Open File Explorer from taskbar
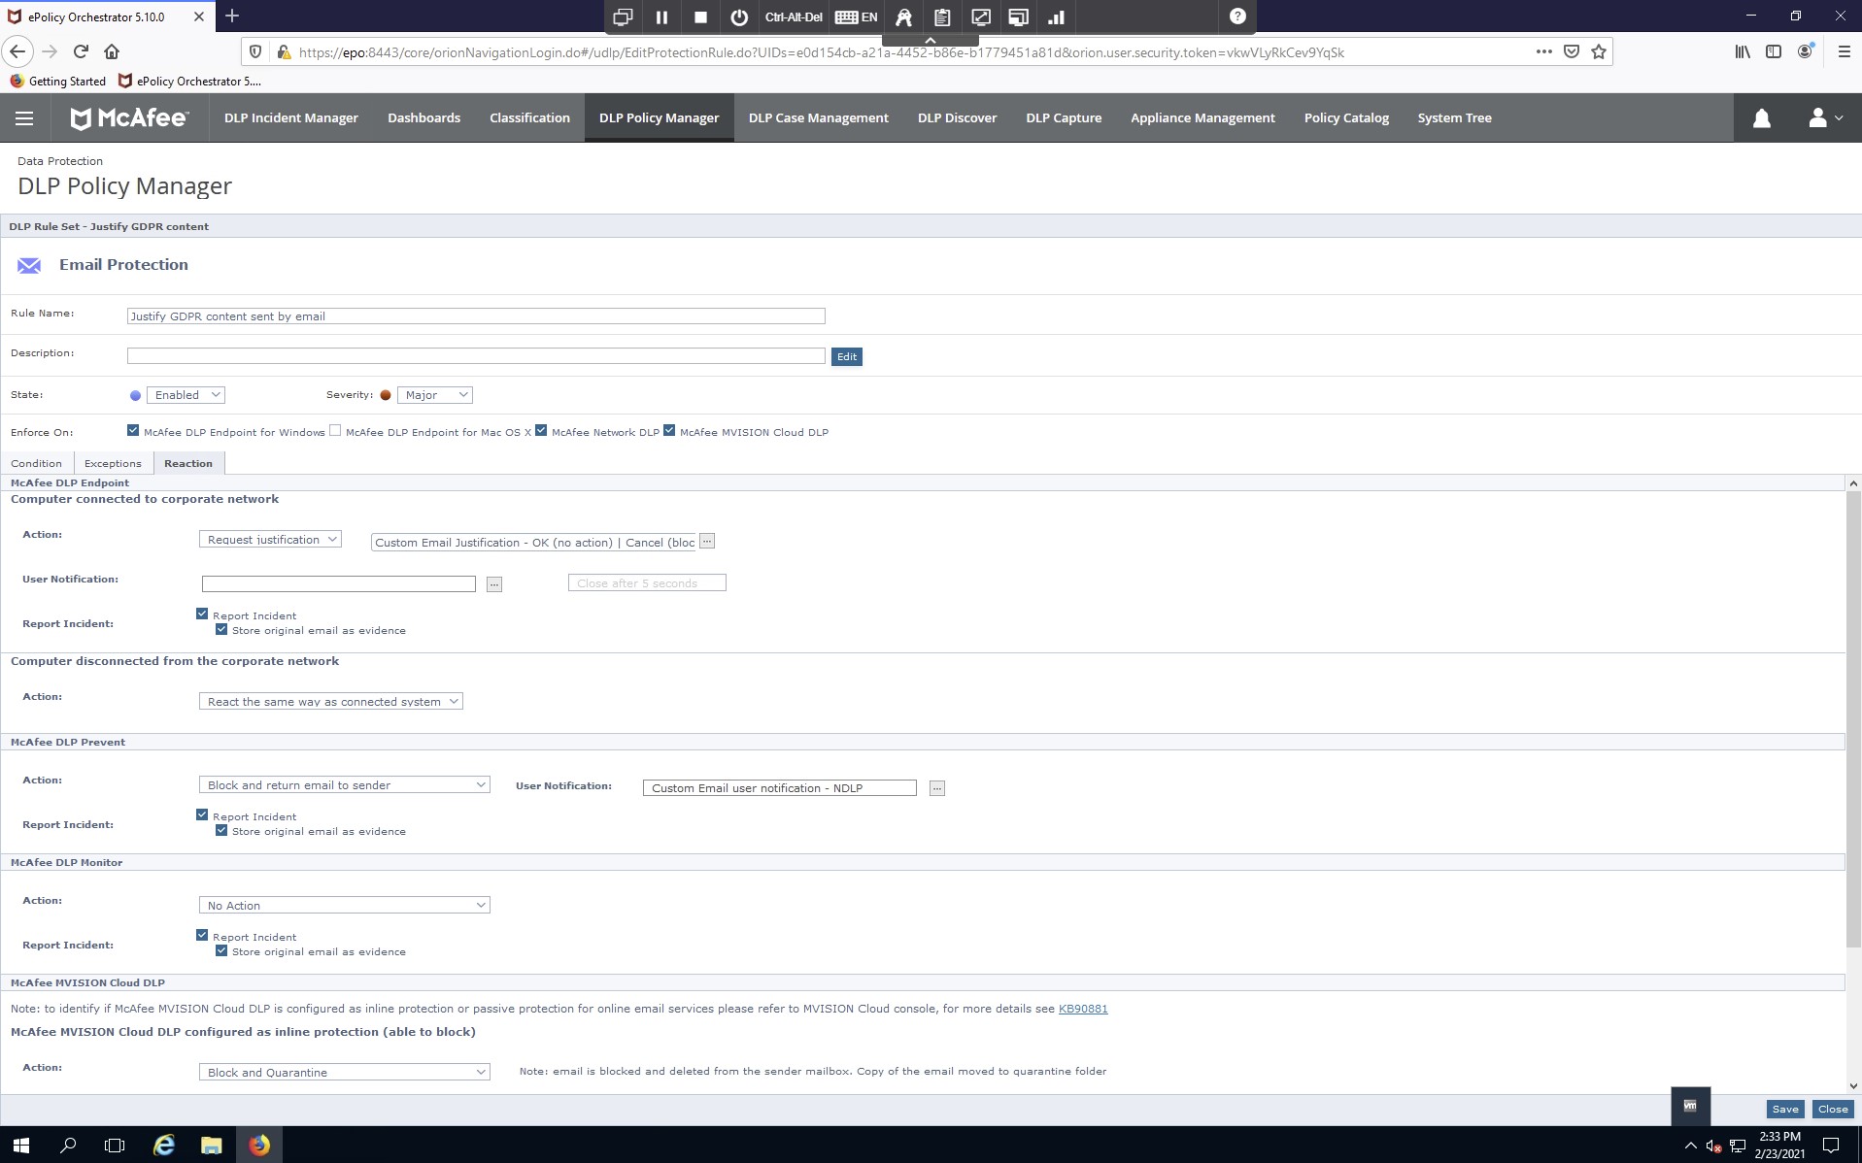 211,1146
